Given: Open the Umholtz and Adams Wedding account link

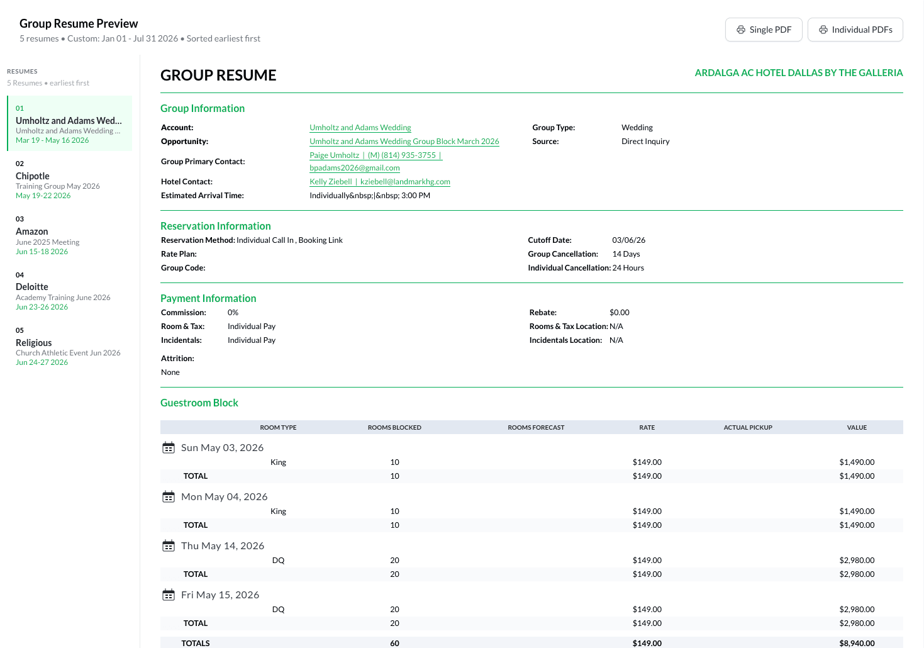Looking at the screenshot, I should [360, 128].
